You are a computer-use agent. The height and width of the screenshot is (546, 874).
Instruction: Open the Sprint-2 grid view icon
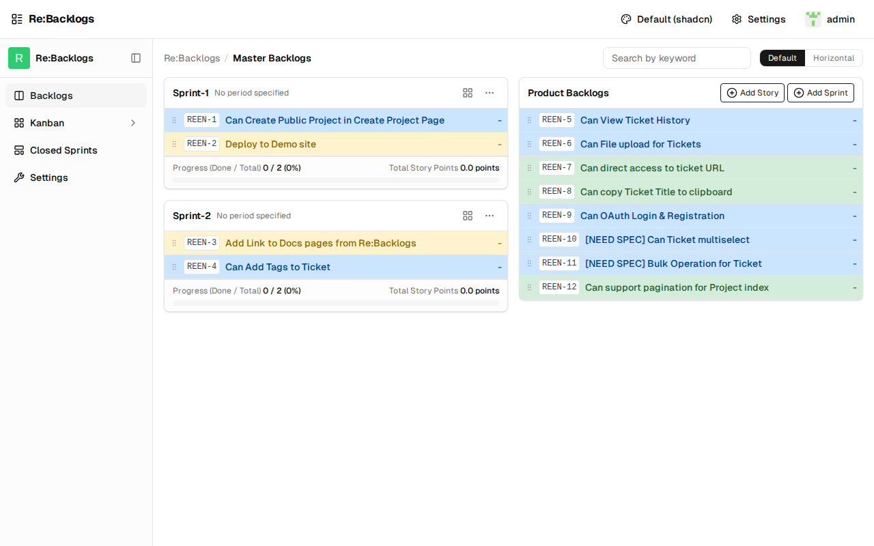point(468,216)
